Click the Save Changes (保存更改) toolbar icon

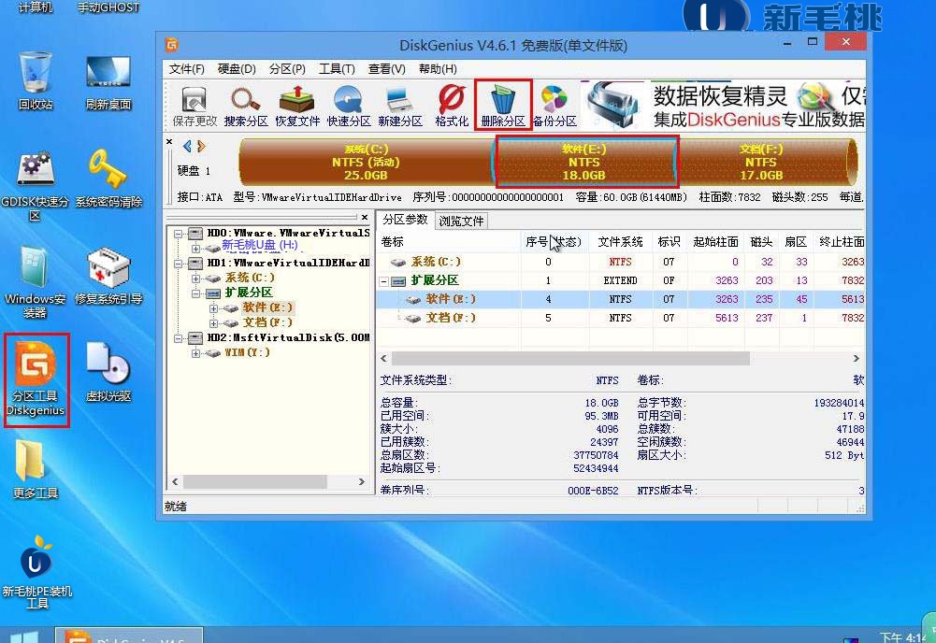click(x=194, y=107)
